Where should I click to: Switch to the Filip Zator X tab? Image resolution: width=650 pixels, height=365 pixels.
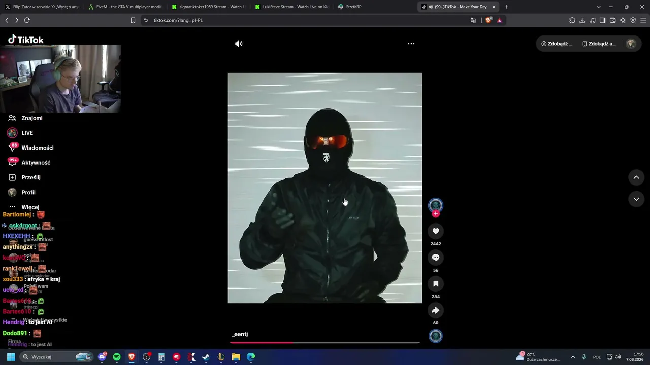42,7
